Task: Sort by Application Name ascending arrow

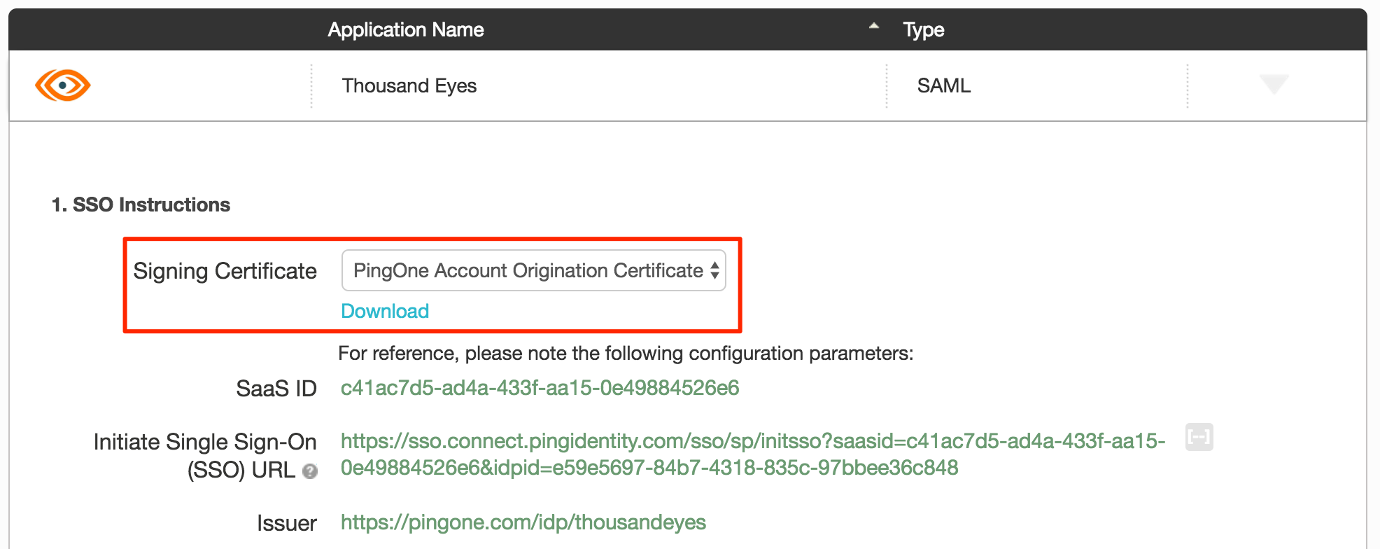Action: (x=873, y=26)
